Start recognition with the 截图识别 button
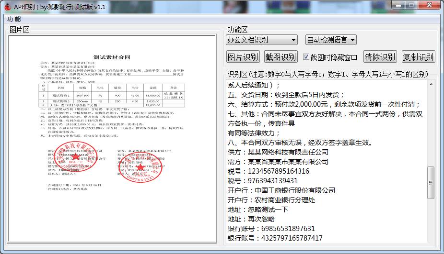This screenshot has height=254, width=444. [x=281, y=57]
